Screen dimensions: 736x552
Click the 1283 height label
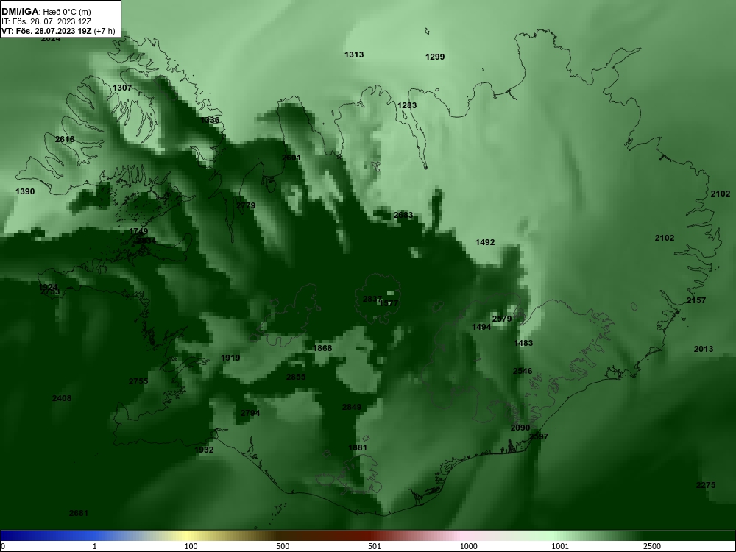point(407,105)
